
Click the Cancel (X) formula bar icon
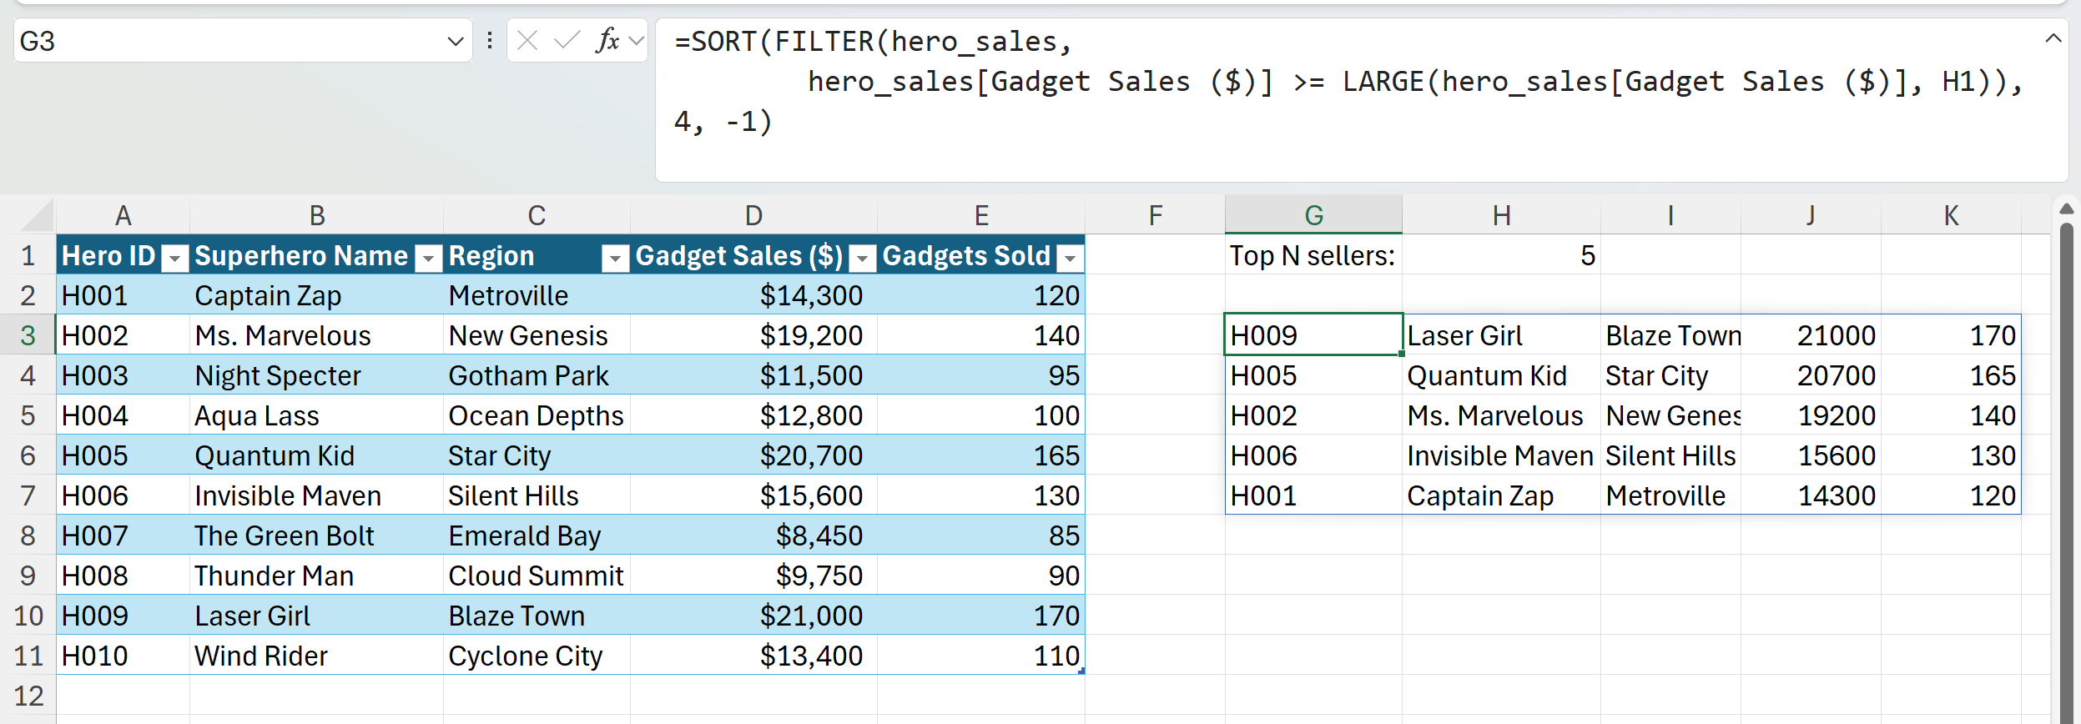[527, 40]
